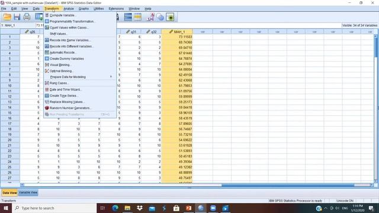
Task: Open Dropbox from the taskbar
Action: coord(140,208)
